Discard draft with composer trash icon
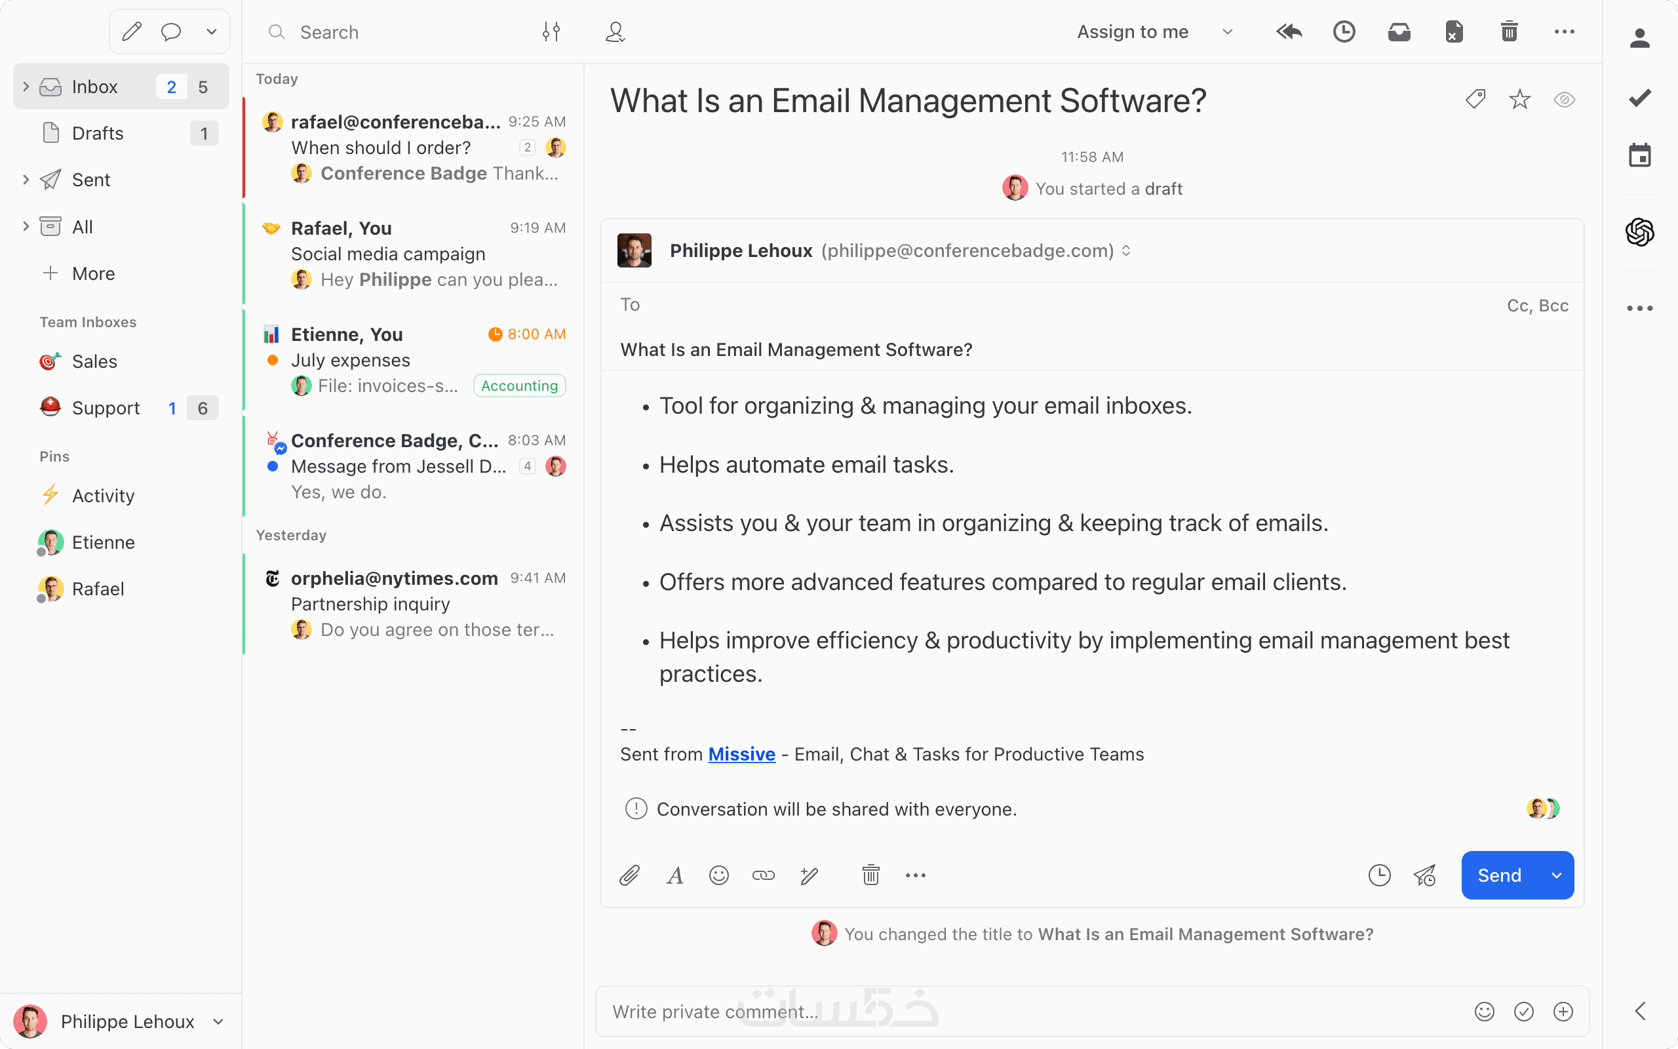Viewport: 1678px width, 1049px height. 871,875
